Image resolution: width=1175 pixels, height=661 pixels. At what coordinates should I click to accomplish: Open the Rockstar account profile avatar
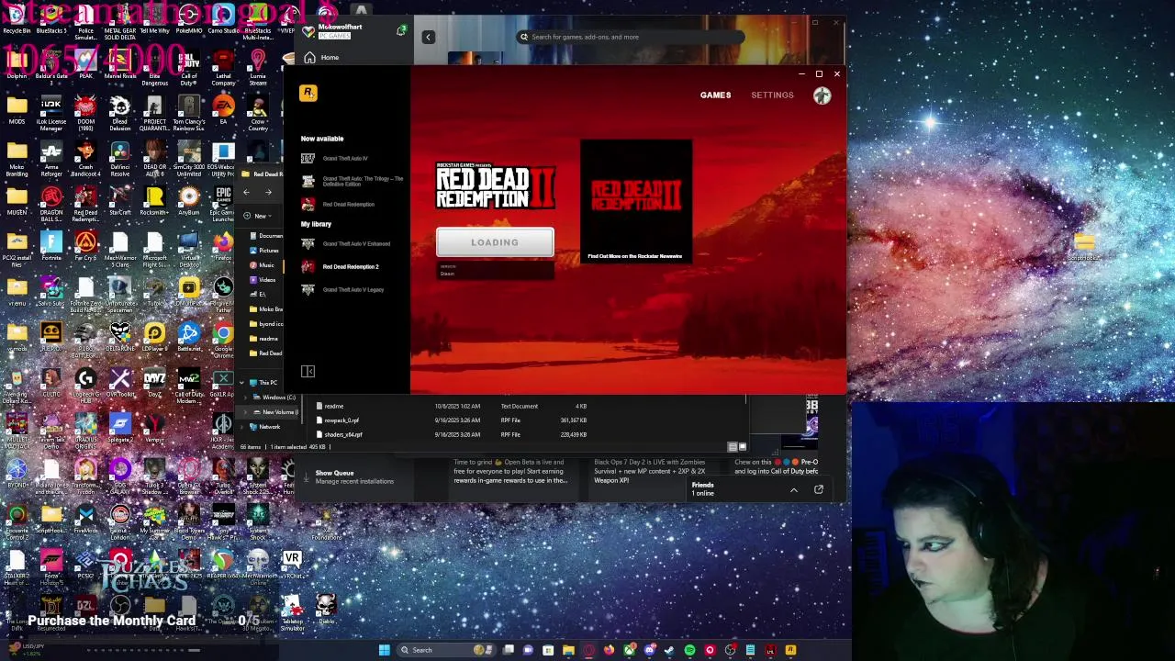[x=822, y=95]
